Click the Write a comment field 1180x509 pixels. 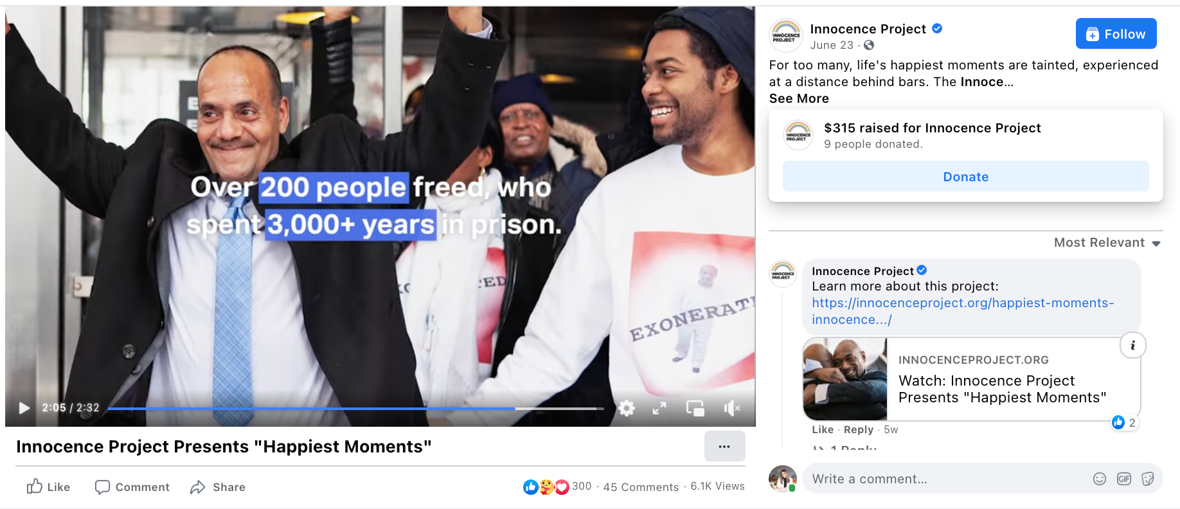[x=945, y=479]
